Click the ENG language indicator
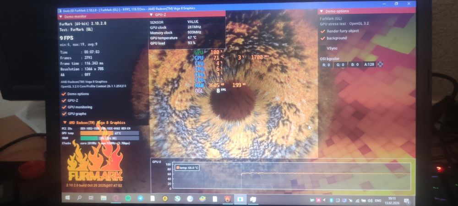 (x=378, y=201)
